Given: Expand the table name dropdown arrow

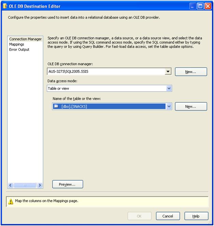Looking at the screenshot, I should [169, 106].
